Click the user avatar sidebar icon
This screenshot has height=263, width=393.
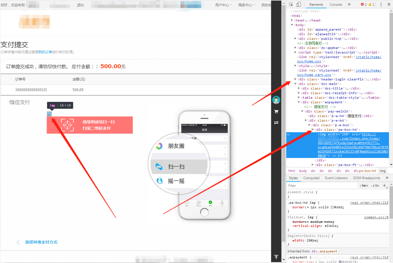pos(276,100)
